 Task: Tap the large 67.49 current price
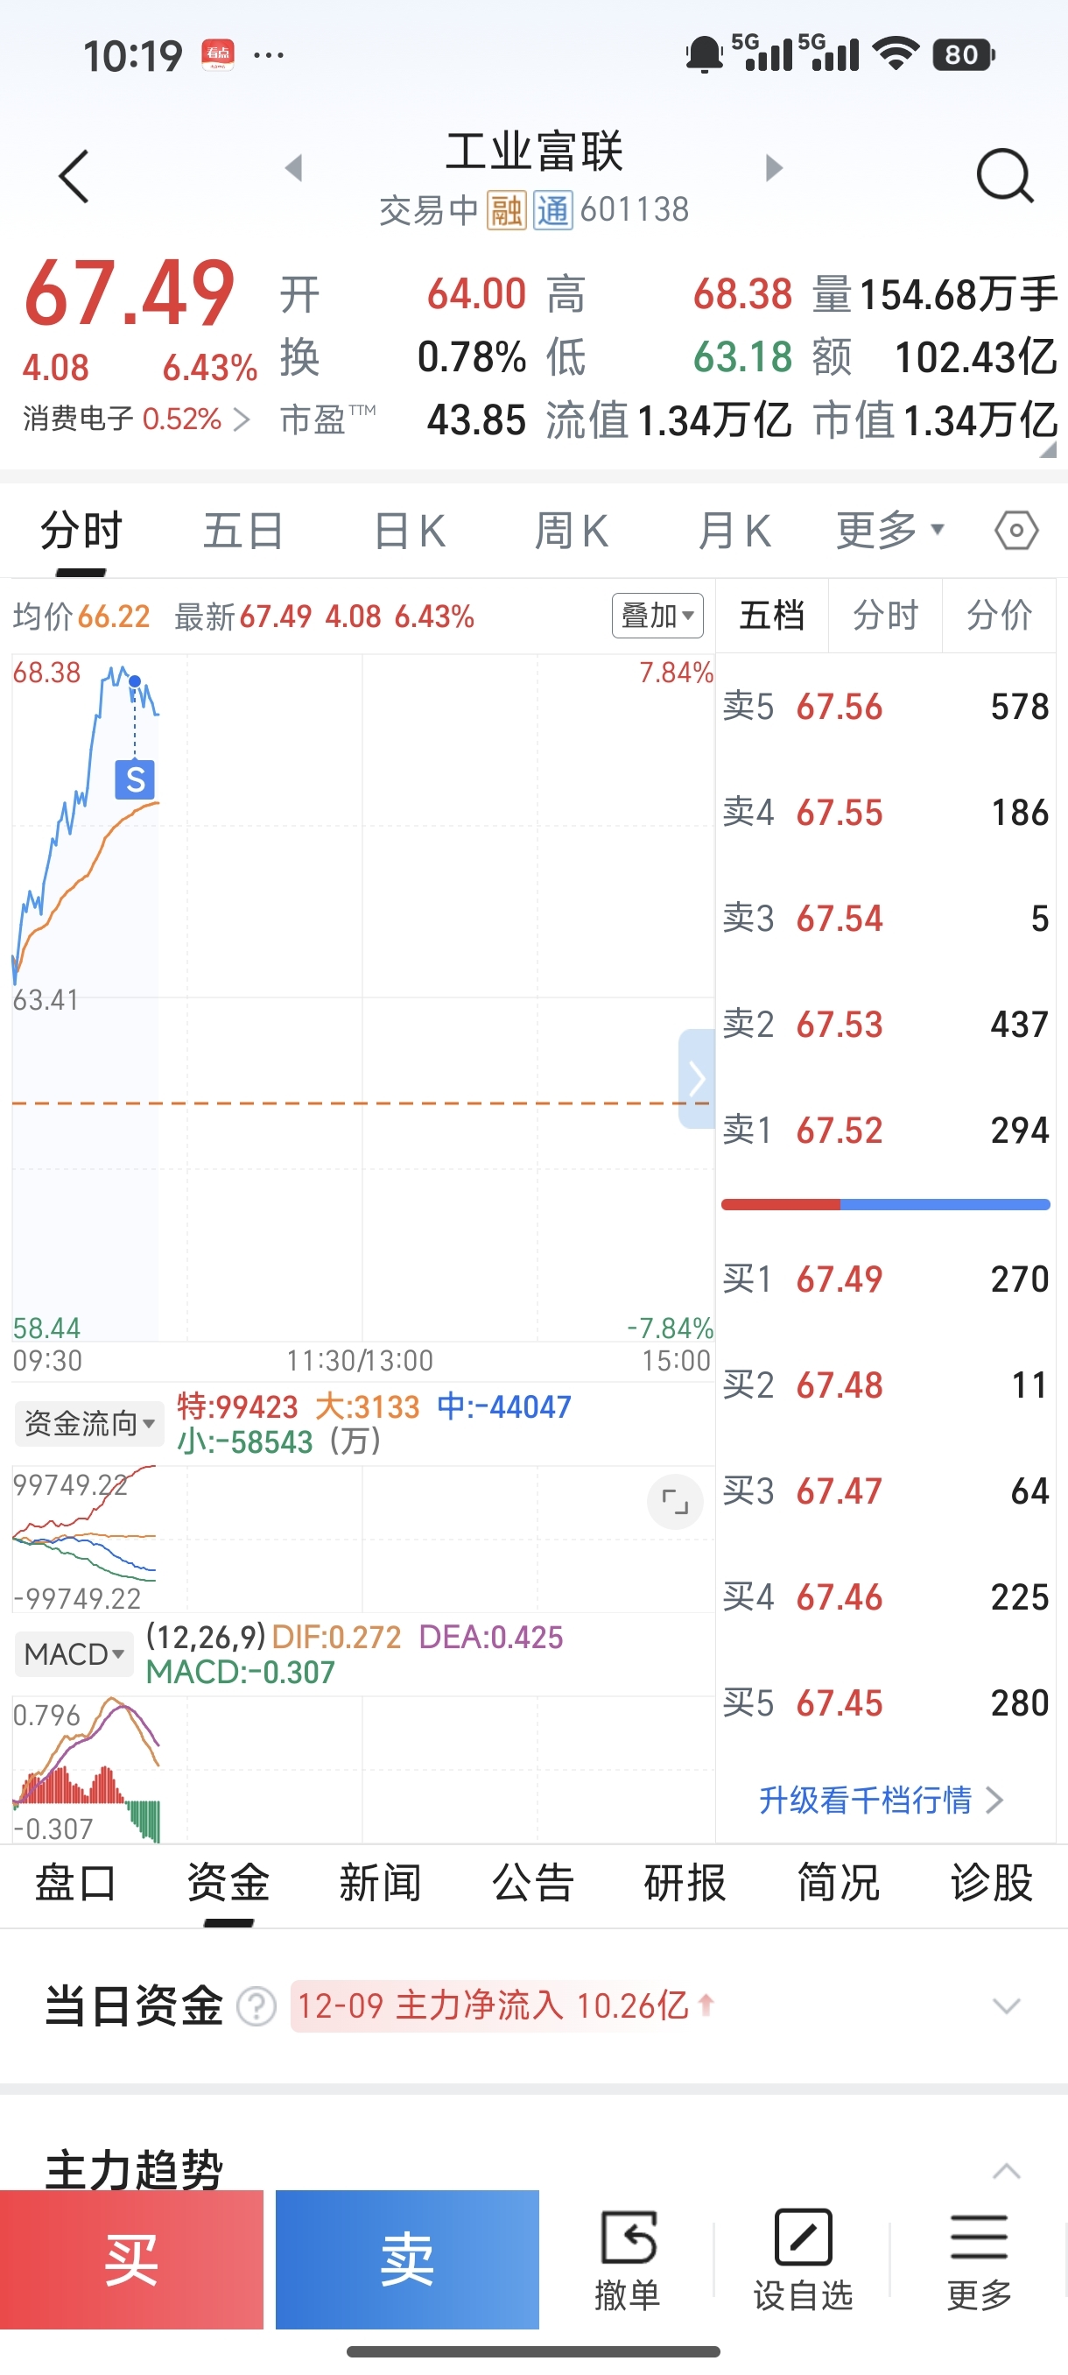click(x=129, y=293)
